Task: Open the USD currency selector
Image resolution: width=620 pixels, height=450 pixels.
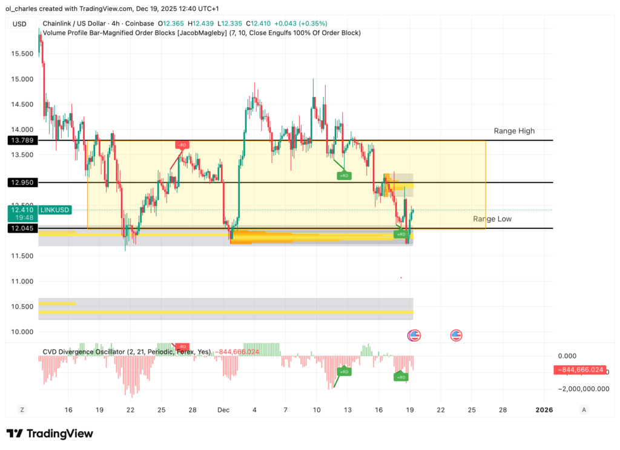Action: [x=21, y=24]
